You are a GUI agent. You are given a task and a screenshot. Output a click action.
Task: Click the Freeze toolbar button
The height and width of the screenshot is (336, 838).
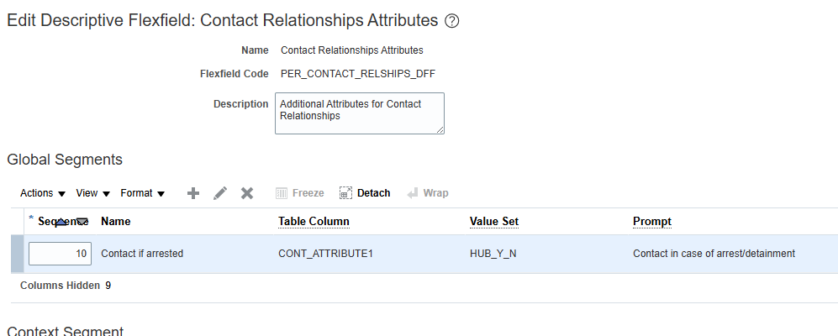tap(300, 193)
